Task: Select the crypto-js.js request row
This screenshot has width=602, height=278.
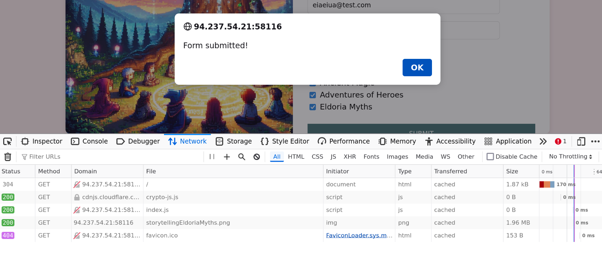Action: click(301, 197)
